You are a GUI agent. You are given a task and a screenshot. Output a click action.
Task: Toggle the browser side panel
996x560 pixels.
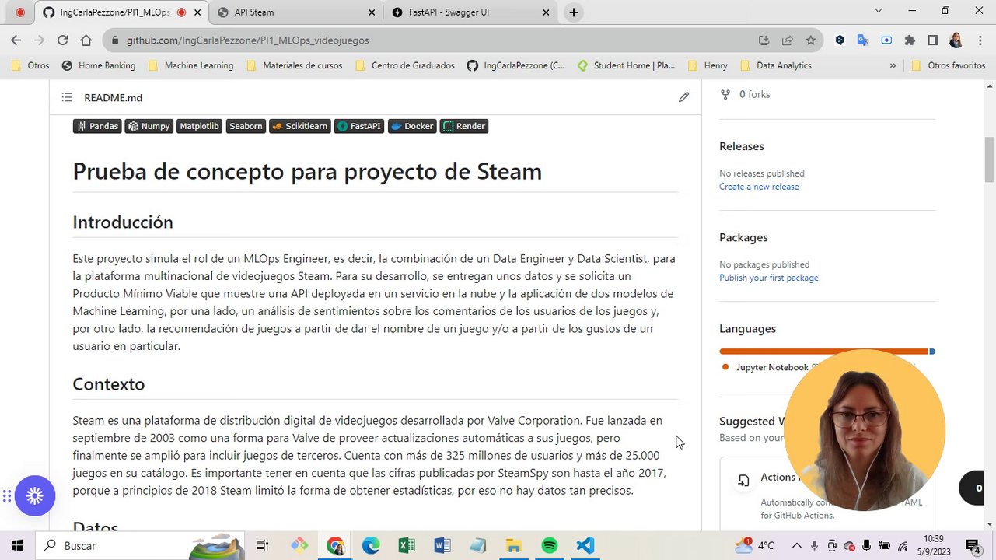(933, 40)
